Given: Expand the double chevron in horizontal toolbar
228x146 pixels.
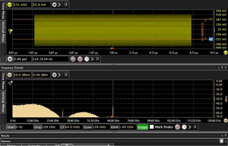Looking at the screenshot, I should click(x=92, y=59).
